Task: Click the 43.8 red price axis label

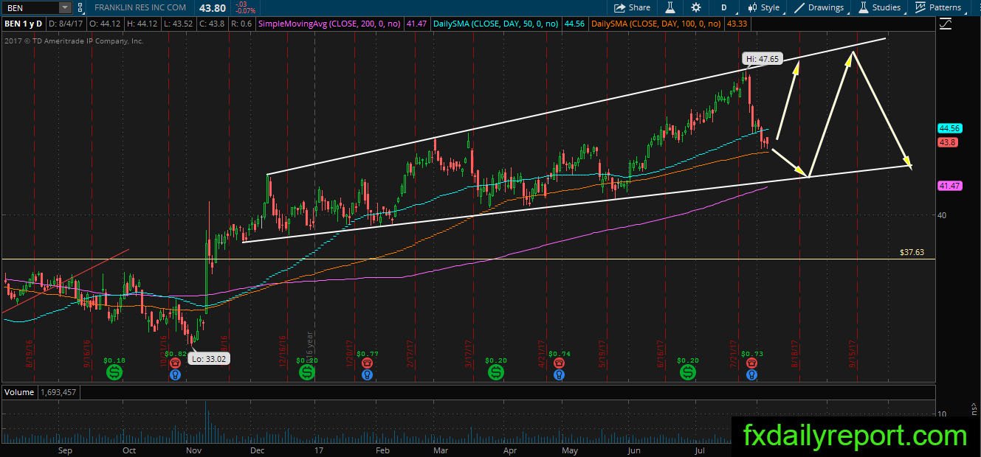Action: pos(948,142)
